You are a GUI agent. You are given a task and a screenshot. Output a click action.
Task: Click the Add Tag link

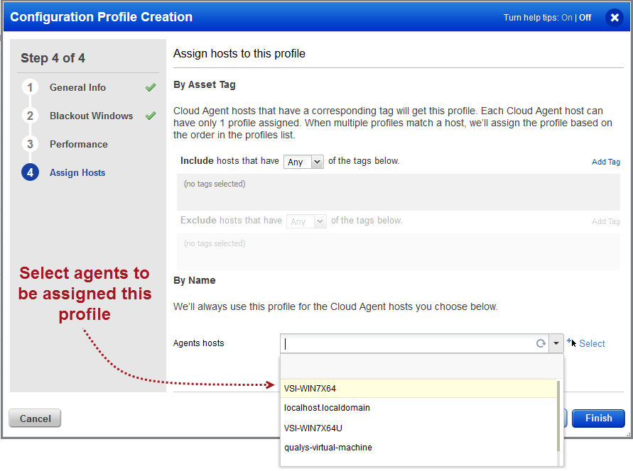[605, 162]
